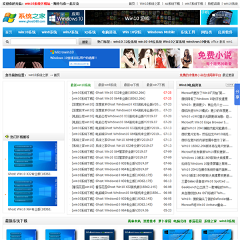Click the Win10之家系统 hot tag

pyautogui.click(x=174, y=41)
